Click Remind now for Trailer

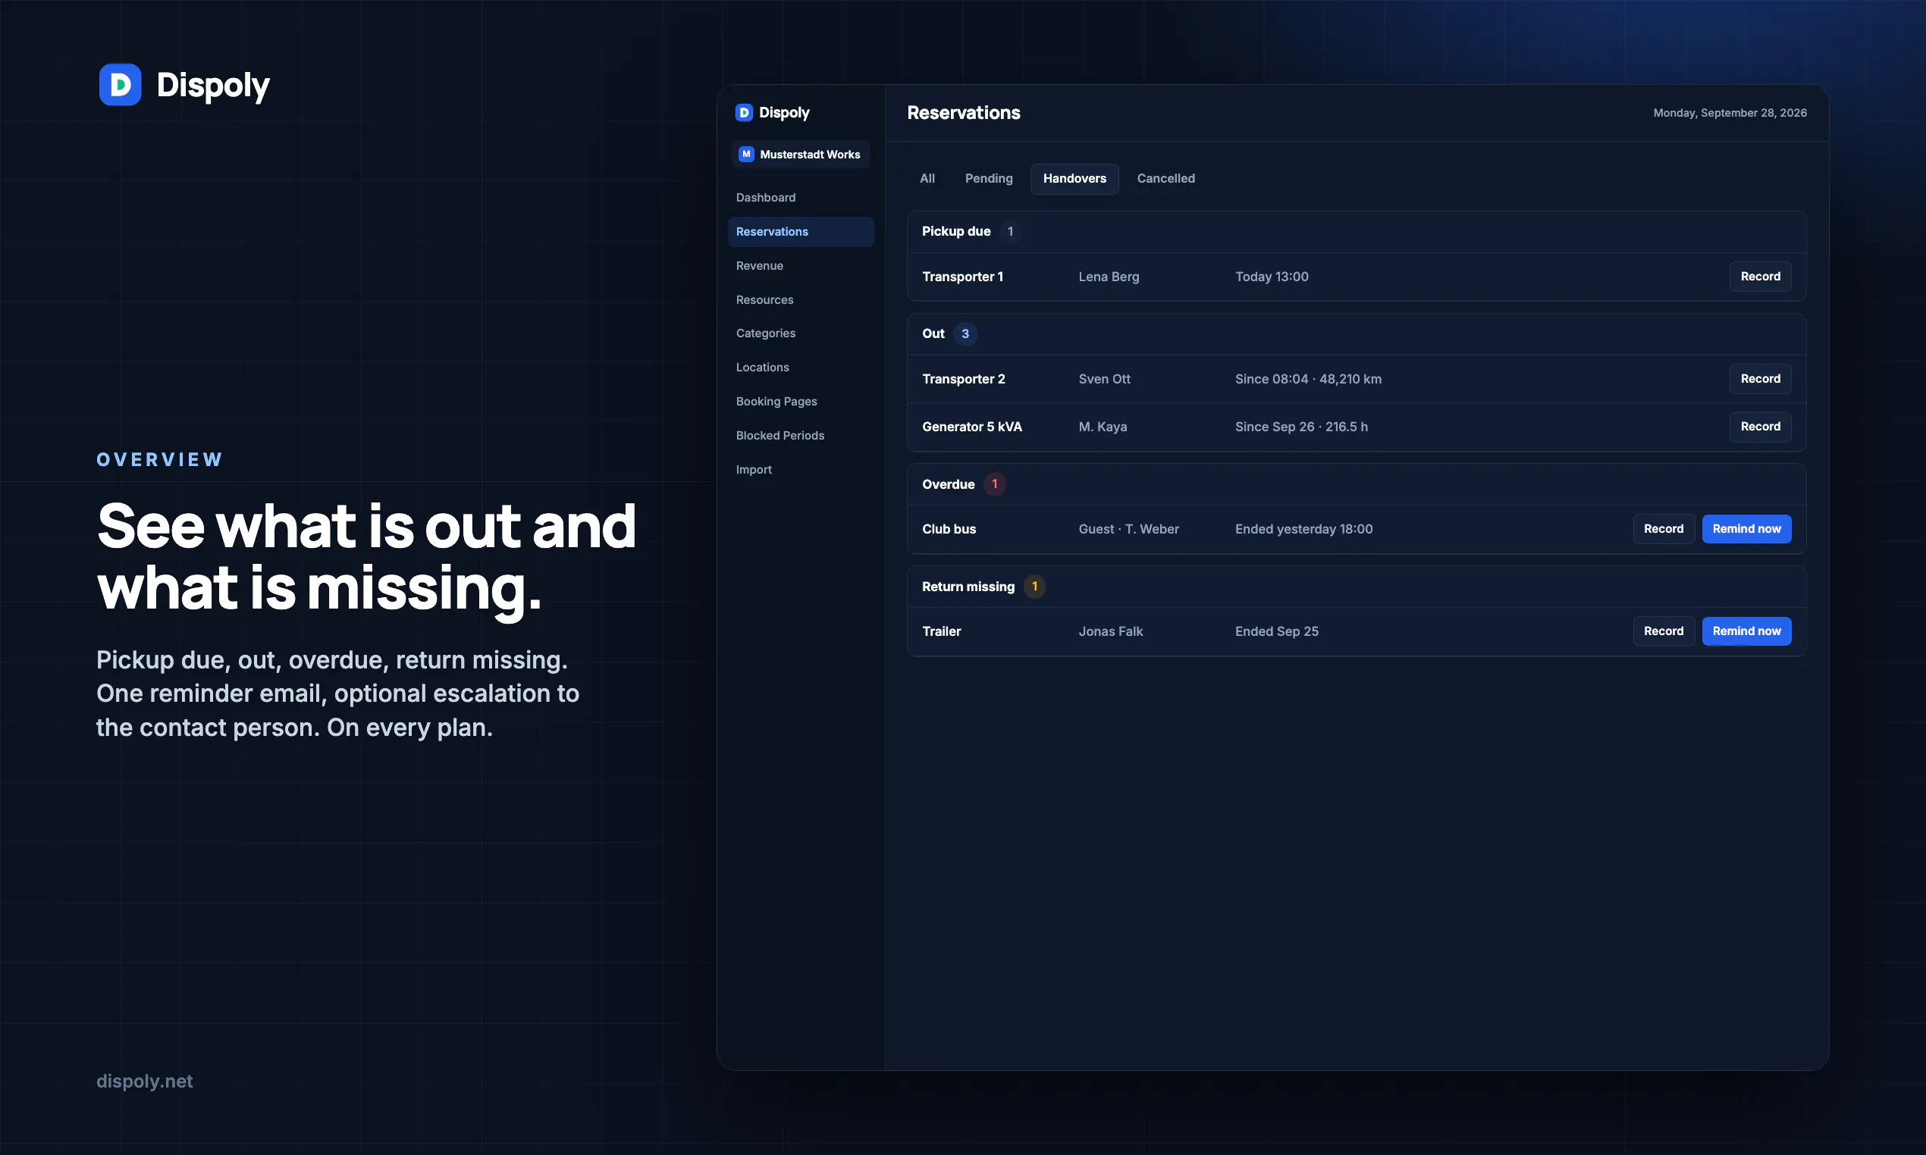1746,631
